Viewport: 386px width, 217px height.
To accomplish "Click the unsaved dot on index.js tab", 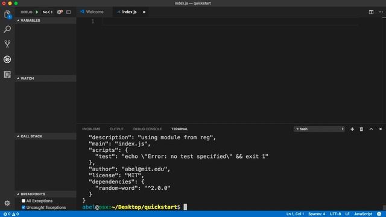I will [x=144, y=12].
